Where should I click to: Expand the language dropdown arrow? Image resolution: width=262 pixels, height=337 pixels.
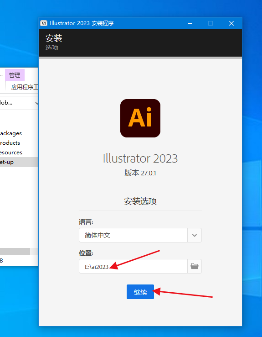tap(195, 235)
